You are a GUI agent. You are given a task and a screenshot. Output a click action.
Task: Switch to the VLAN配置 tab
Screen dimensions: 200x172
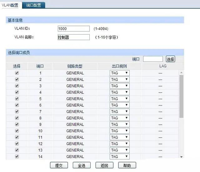click(10, 5)
